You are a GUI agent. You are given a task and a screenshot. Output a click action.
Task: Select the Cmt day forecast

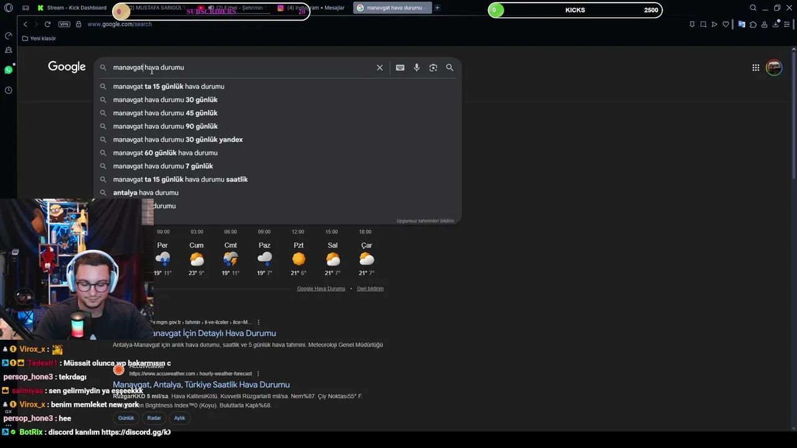click(x=230, y=259)
